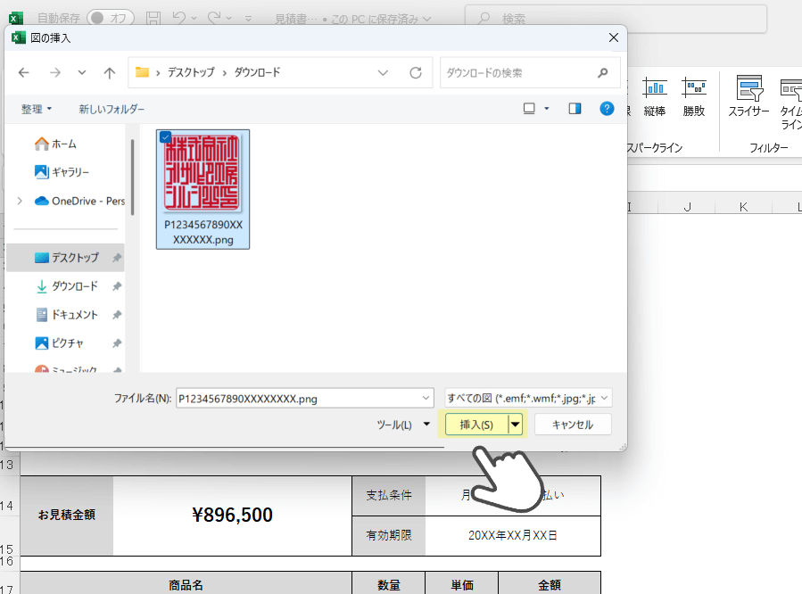
Task: Select ダウンロード in navigation pane
Action: tap(66, 285)
